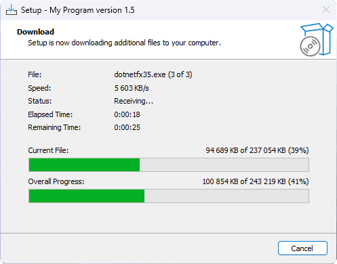Click the setup download icon in title bar
Image resolution: width=337 pixels, height=264 pixels.
click(x=12, y=10)
